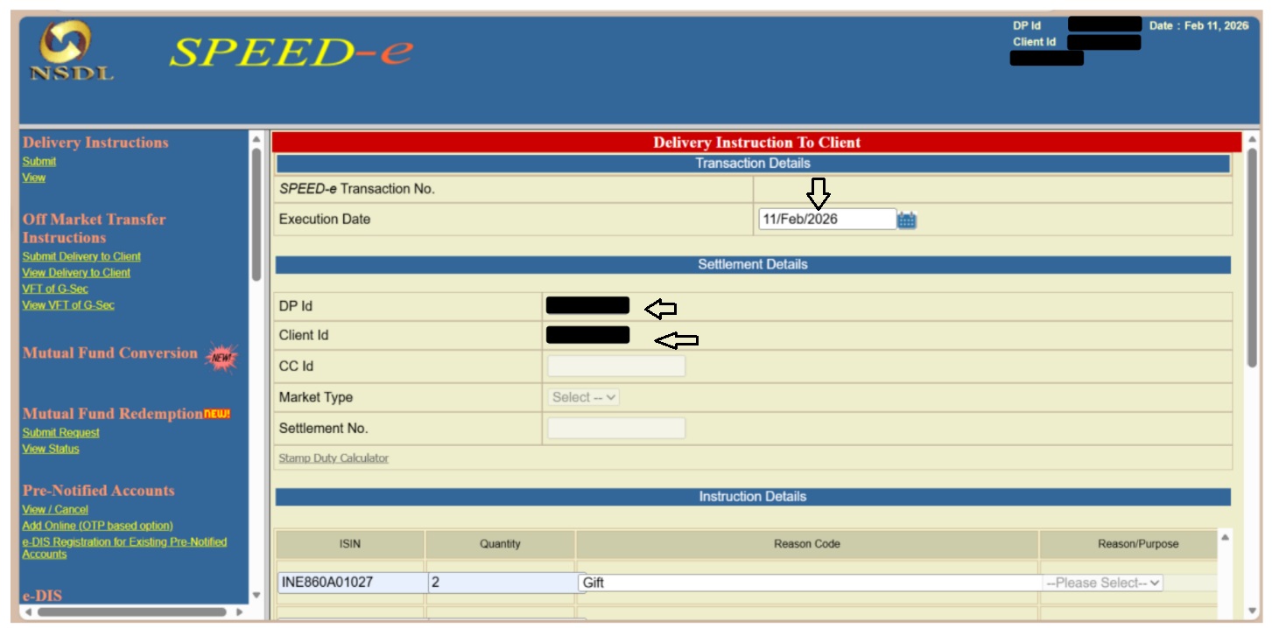The width and height of the screenshot is (1272, 628).
Task: Click right arrow of sidebar horizontal scrollbar
Action: point(239,612)
